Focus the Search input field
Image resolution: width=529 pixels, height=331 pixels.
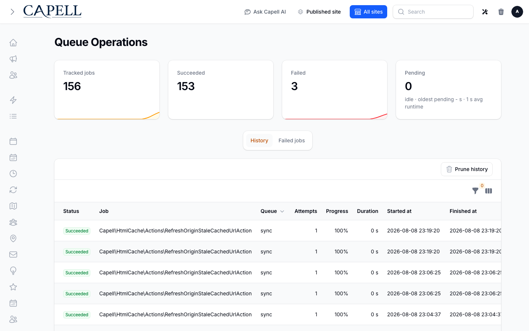pyautogui.click(x=433, y=12)
